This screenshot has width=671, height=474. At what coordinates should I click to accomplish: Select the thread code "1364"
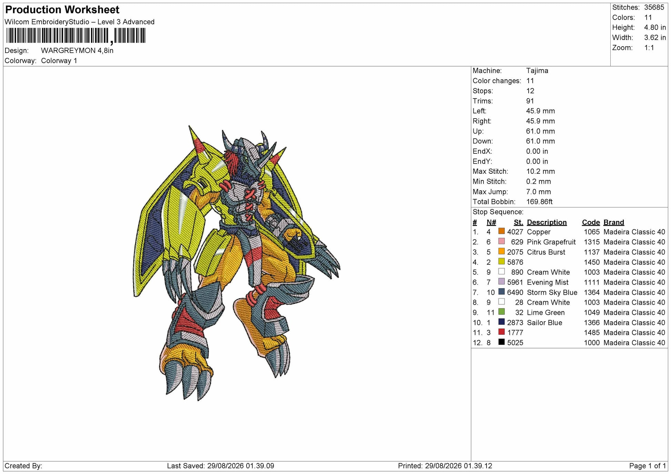tap(592, 292)
